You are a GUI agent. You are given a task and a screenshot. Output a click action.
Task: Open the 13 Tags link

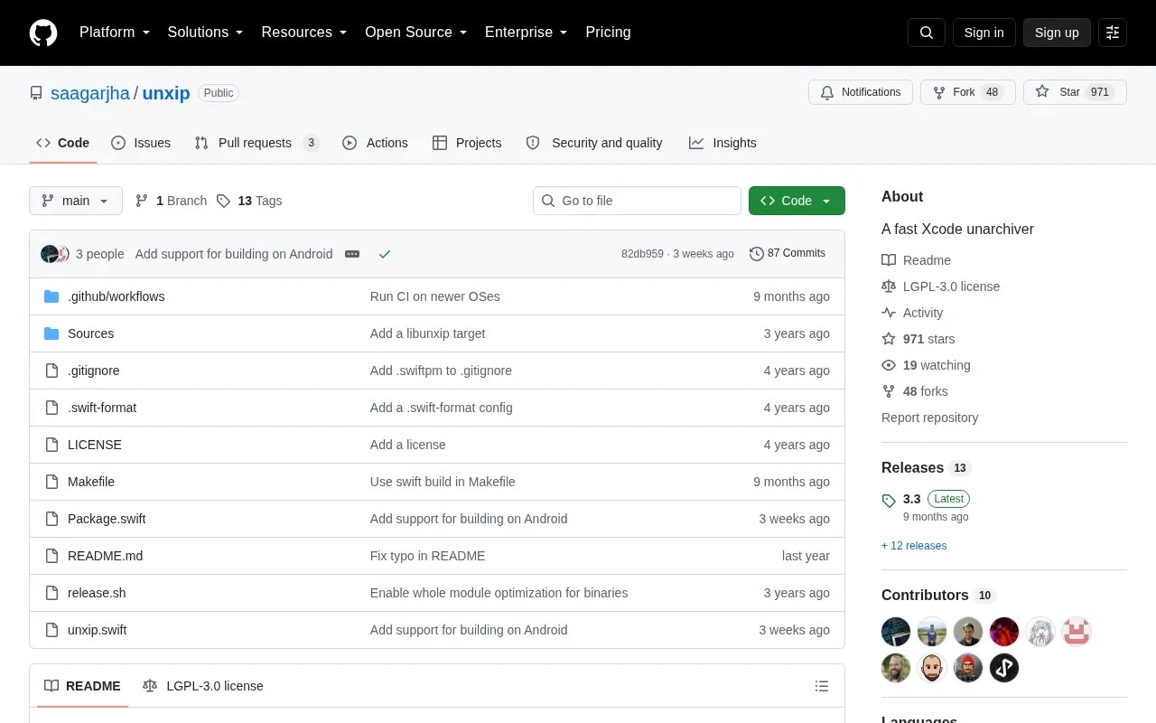(249, 201)
